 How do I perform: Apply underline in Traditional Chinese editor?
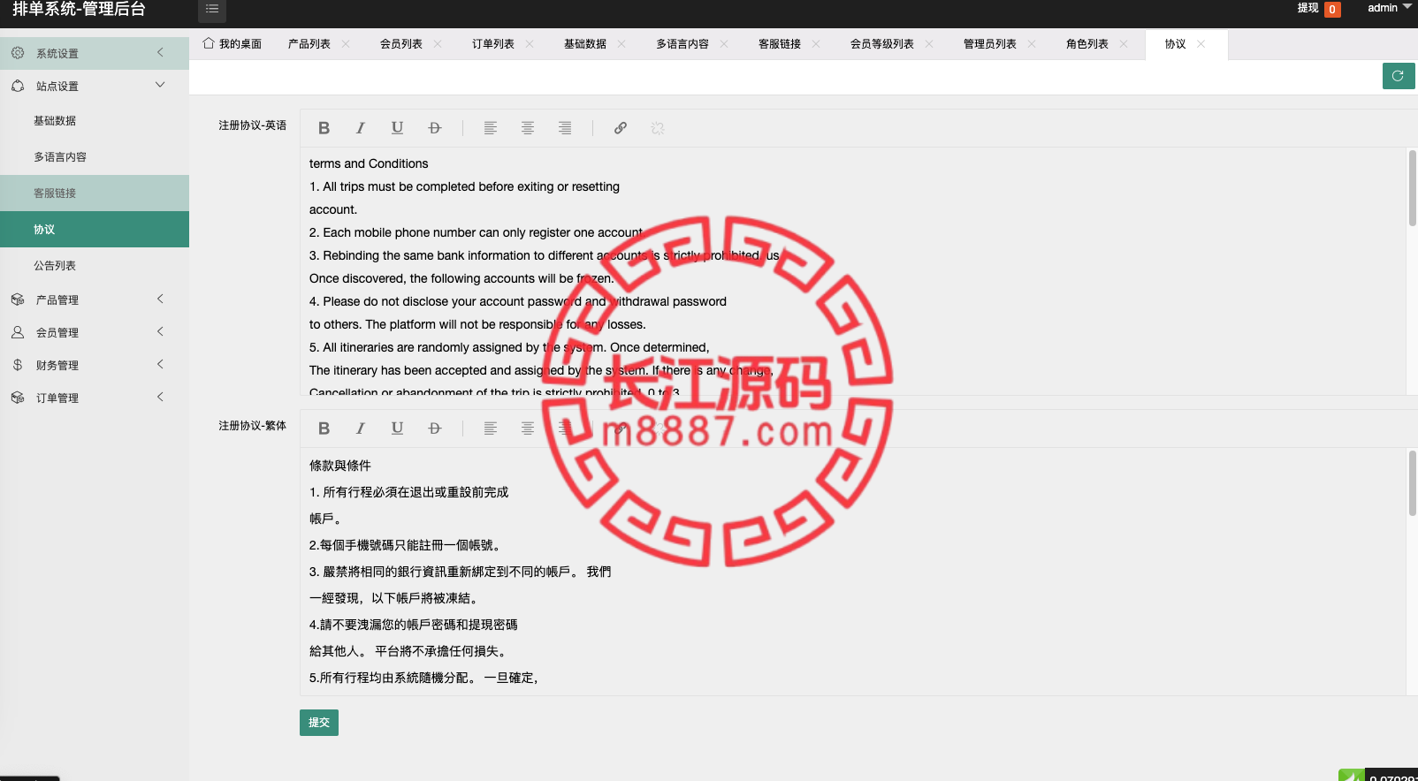[397, 428]
